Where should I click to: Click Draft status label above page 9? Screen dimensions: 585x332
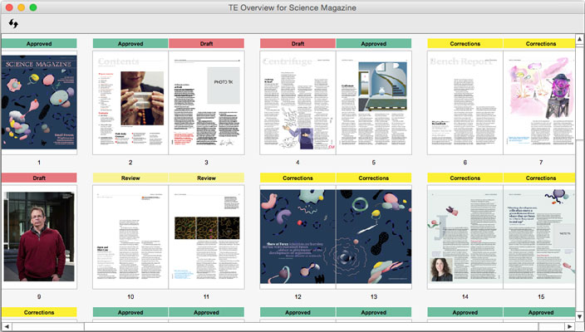(39, 178)
